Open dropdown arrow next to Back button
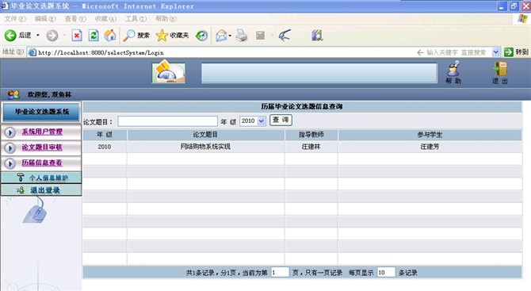The image size is (531, 291). [x=37, y=35]
